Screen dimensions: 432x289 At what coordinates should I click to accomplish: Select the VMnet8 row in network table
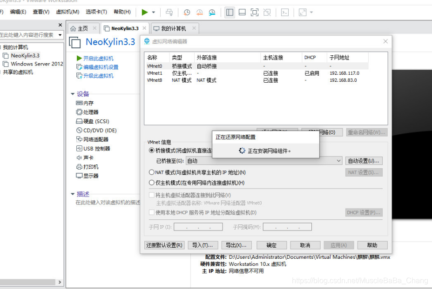click(x=257, y=80)
